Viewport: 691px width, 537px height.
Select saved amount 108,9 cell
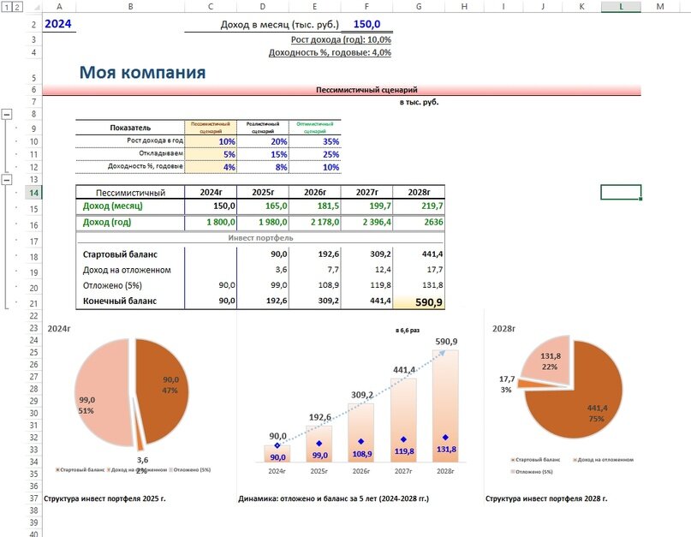[314, 285]
